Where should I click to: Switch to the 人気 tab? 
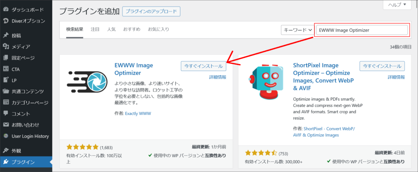coord(111,29)
